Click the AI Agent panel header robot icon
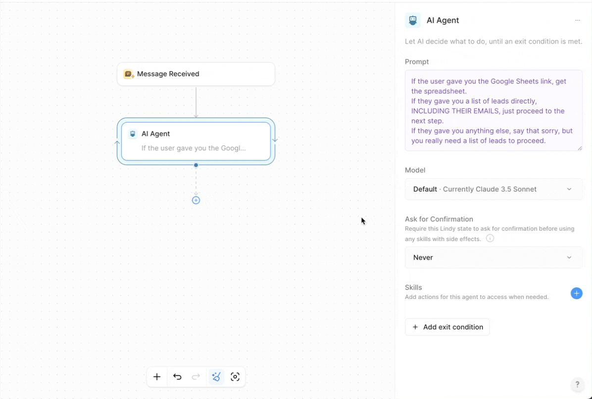592x399 pixels. point(413,20)
